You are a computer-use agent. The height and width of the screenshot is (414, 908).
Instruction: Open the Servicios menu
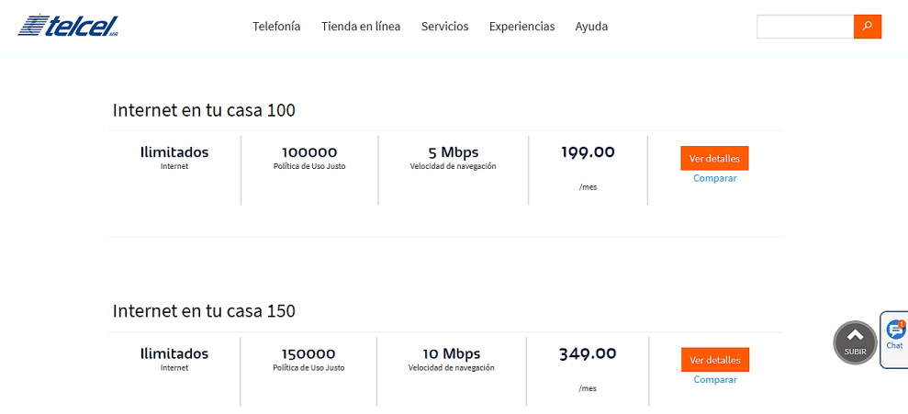(x=444, y=27)
